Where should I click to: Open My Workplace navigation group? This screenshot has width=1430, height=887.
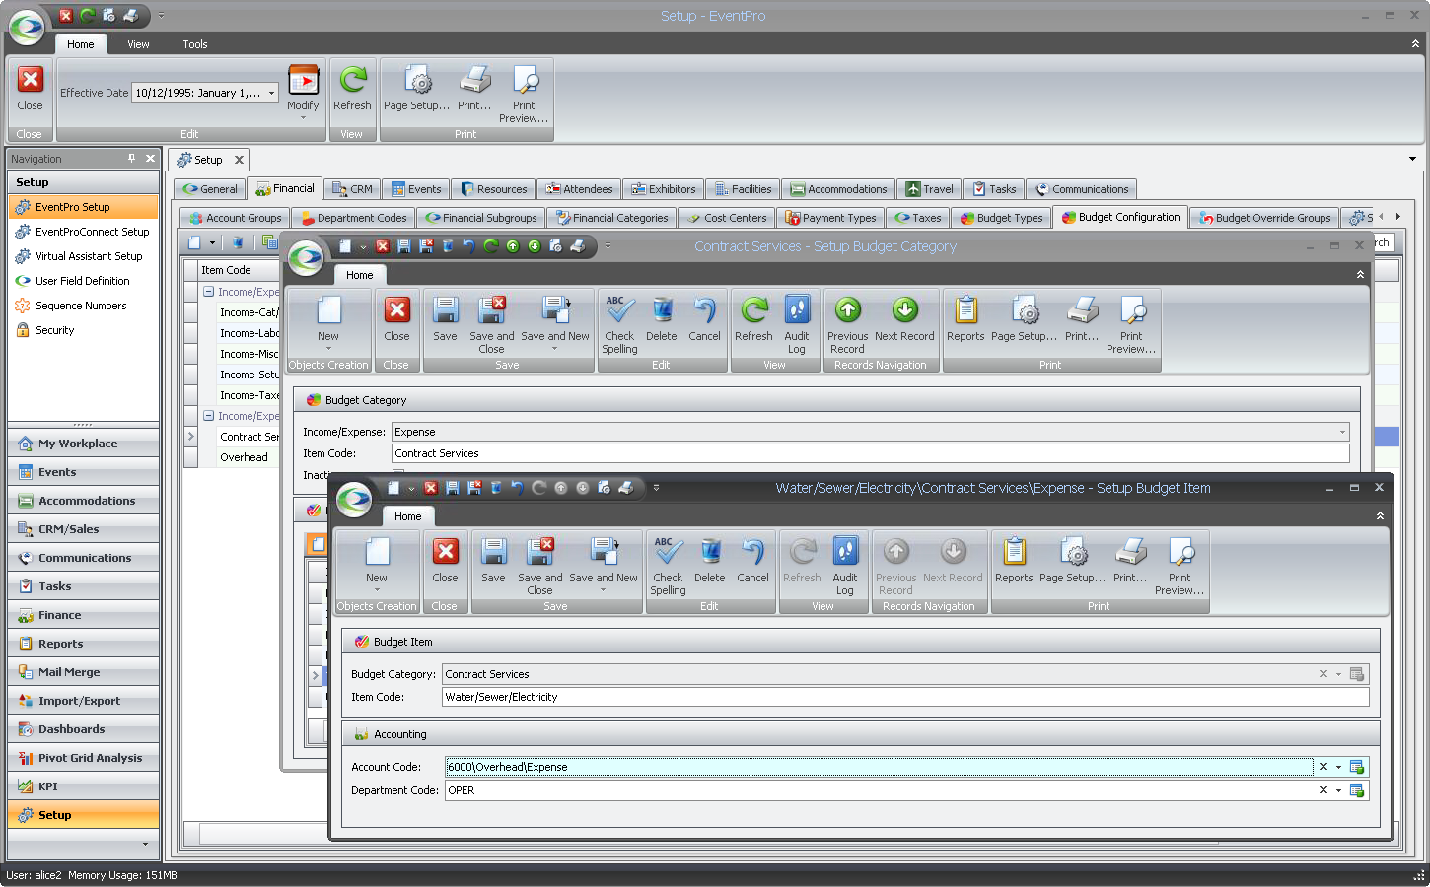[83, 443]
